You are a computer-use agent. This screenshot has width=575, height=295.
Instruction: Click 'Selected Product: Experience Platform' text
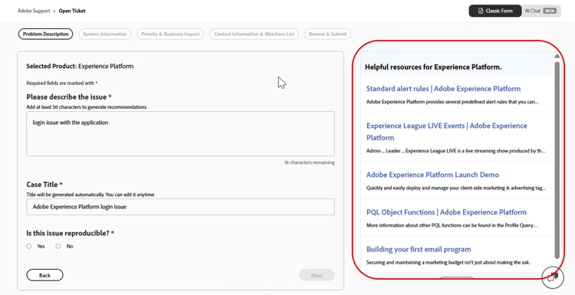tap(80, 67)
